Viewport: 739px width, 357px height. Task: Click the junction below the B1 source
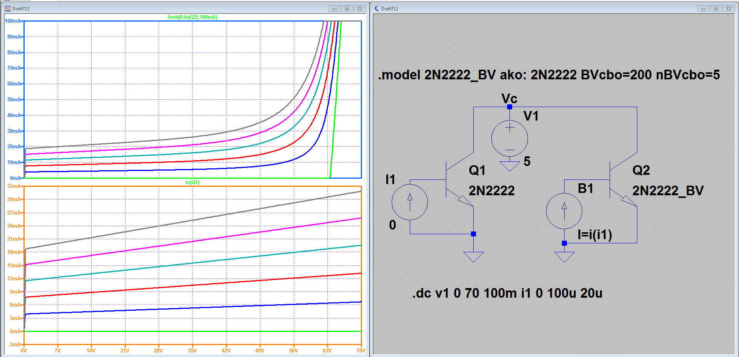click(564, 243)
